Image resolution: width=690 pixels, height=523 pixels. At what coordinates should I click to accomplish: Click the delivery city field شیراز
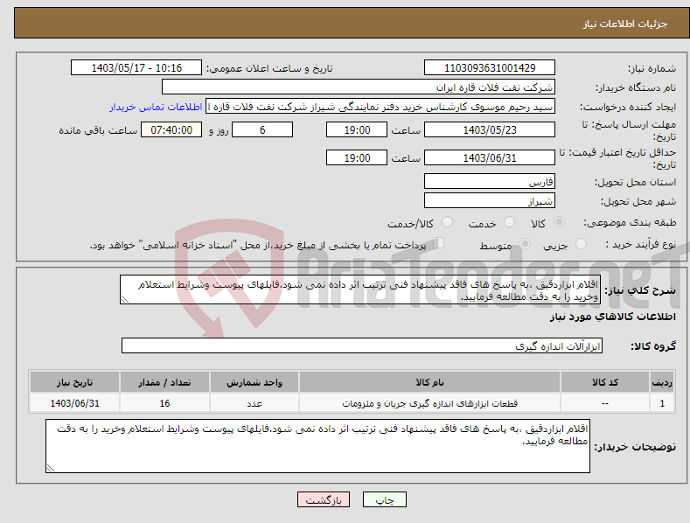490,201
